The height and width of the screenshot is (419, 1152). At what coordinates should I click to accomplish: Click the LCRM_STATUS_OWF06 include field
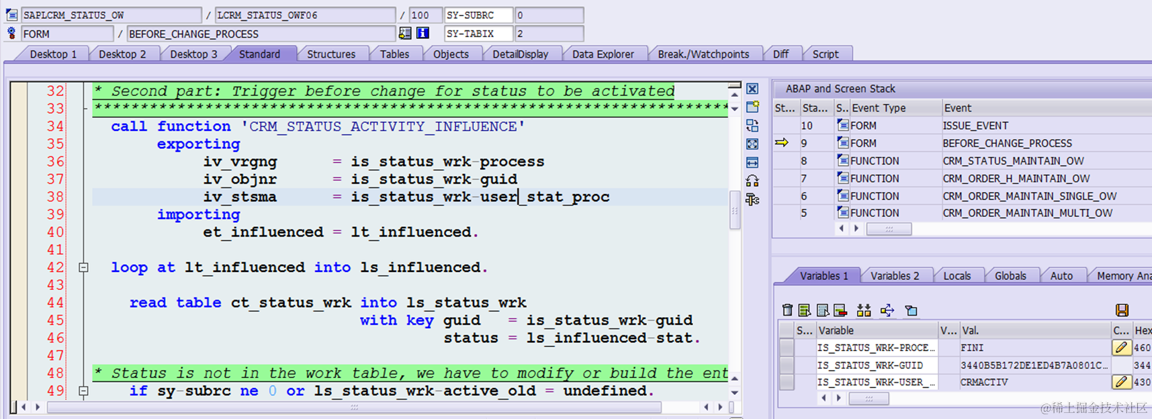click(306, 15)
